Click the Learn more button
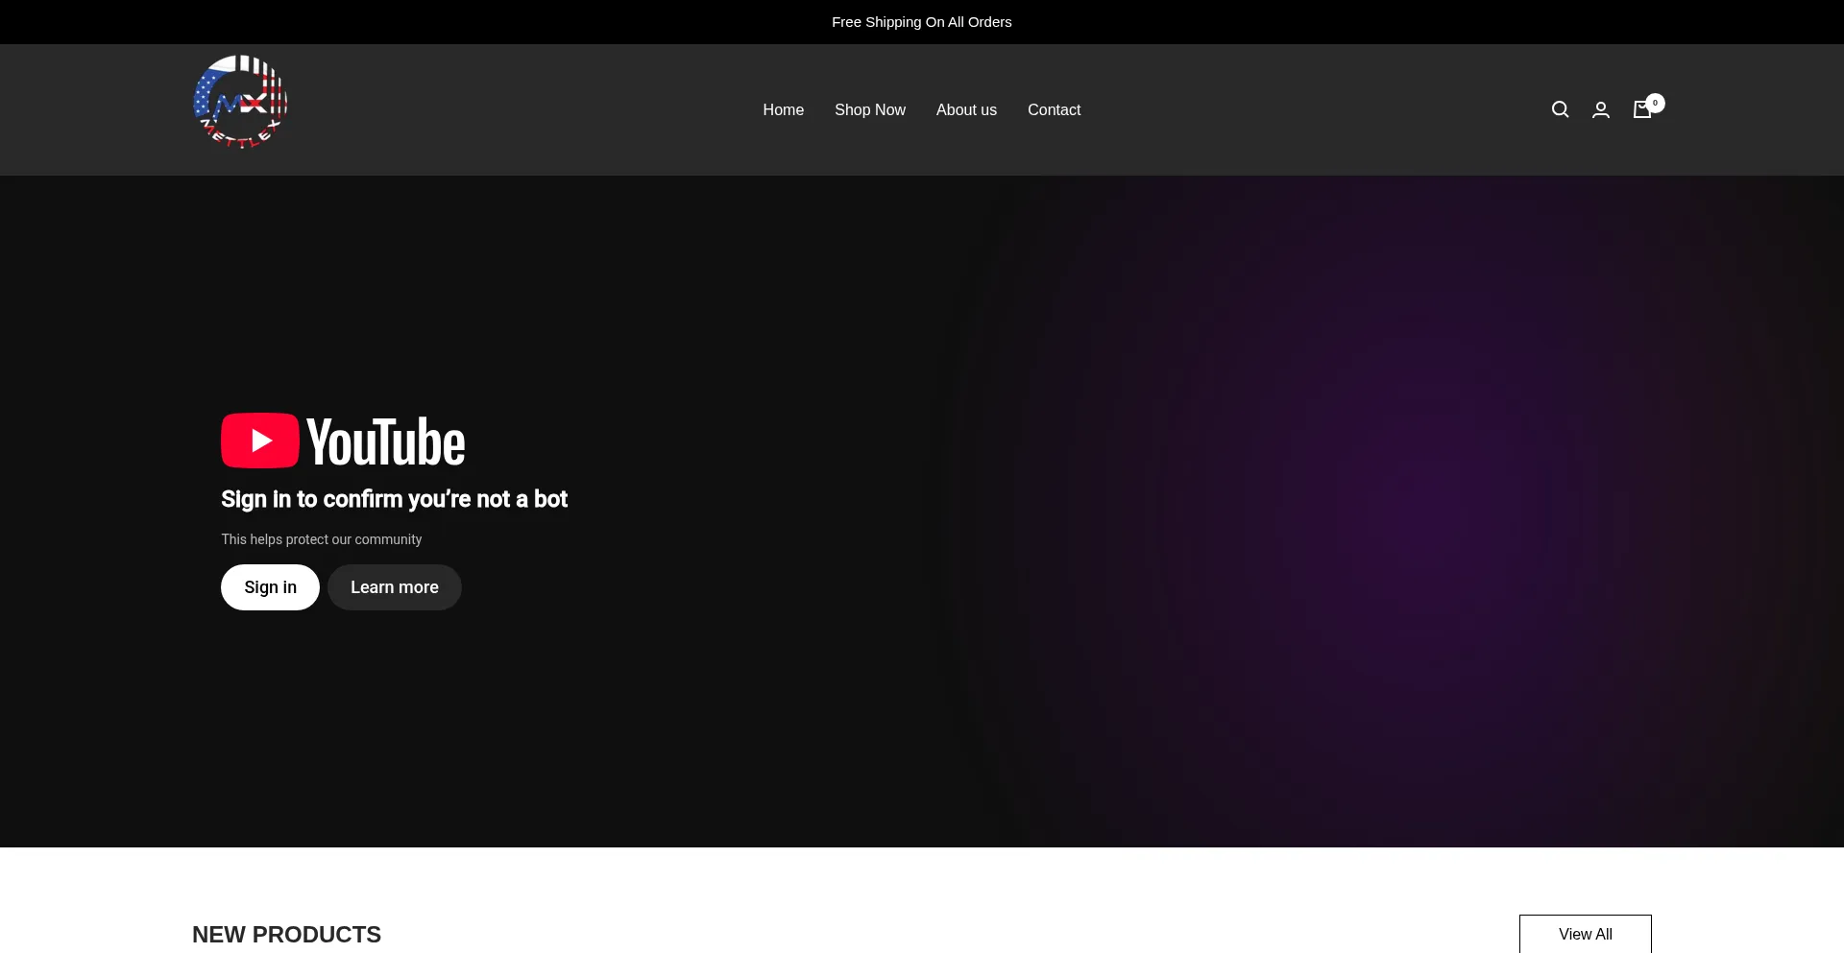Image resolution: width=1844 pixels, height=953 pixels. click(394, 587)
